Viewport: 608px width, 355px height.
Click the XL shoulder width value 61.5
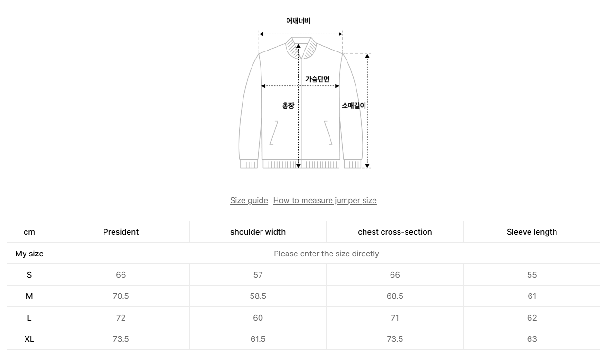point(258,339)
